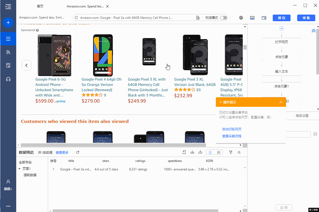
Task: Switch to the 首页 tab
Action: [40, 6]
